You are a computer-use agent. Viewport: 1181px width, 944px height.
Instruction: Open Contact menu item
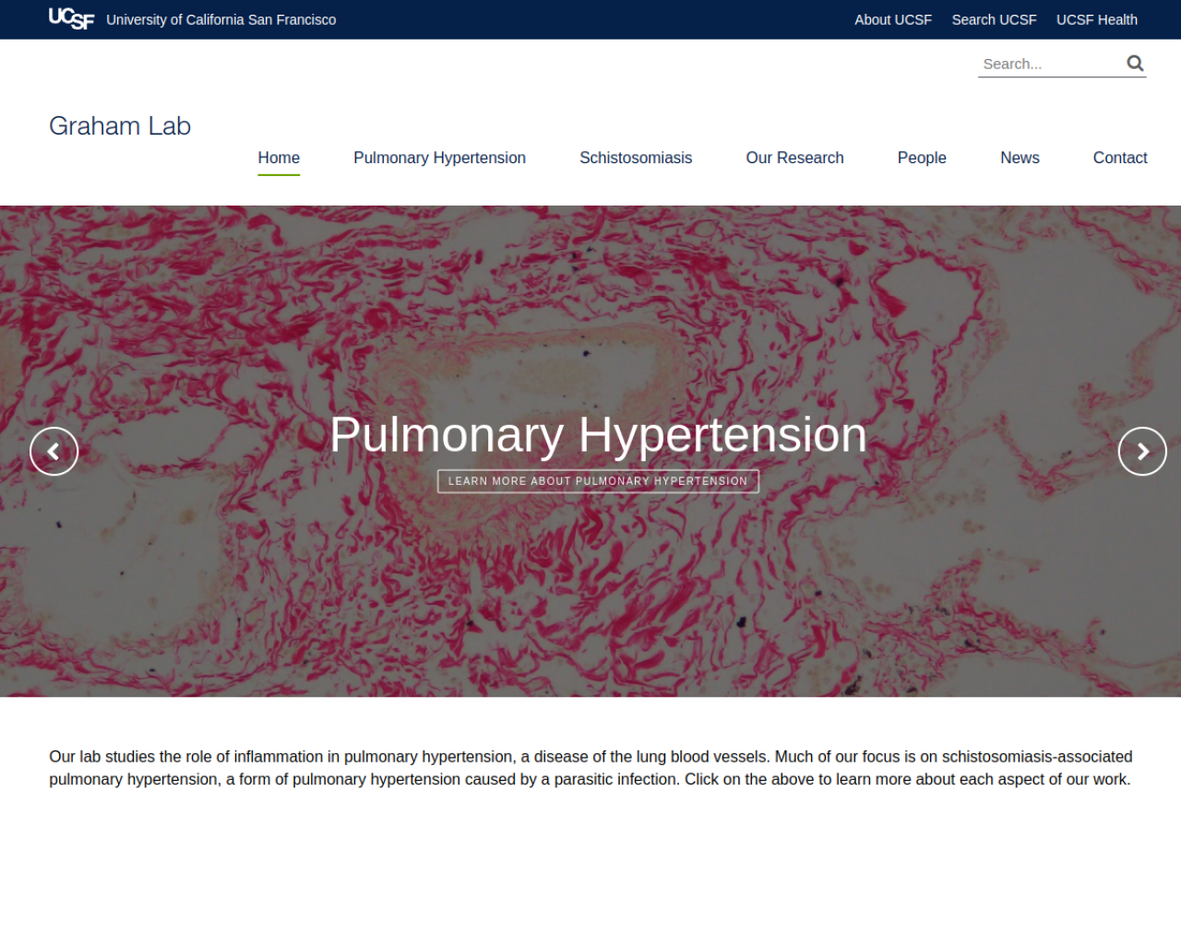click(x=1120, y=158)
